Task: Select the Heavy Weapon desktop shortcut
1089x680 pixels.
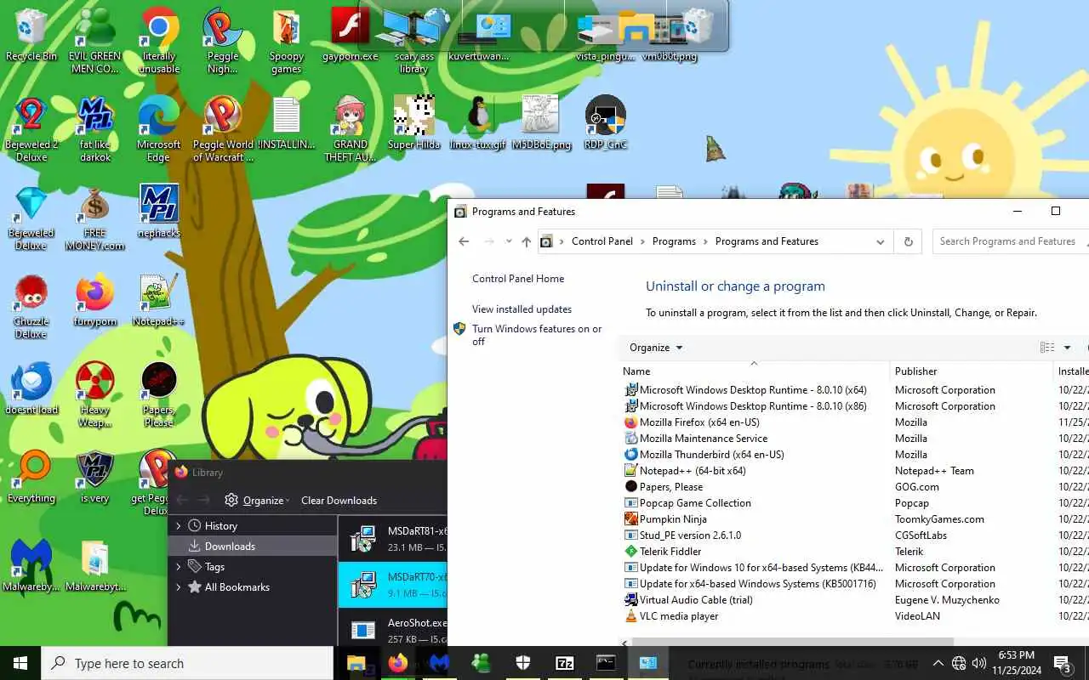Action: pos(94,394)
